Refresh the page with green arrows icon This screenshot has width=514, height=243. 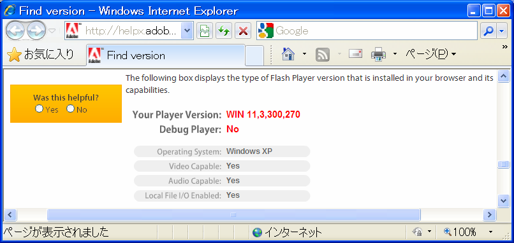tap(224, 31)
